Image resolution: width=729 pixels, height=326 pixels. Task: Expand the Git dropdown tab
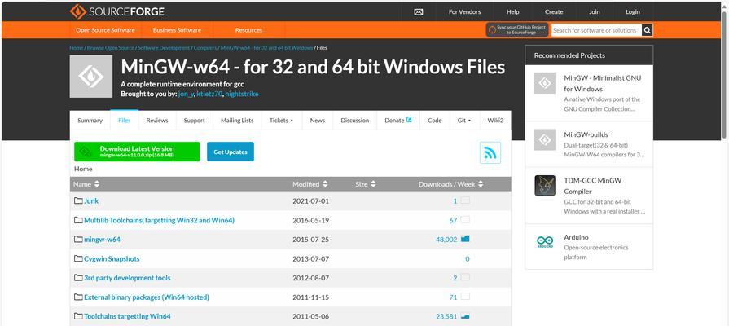pyautogui.click(x=464, y=120)
